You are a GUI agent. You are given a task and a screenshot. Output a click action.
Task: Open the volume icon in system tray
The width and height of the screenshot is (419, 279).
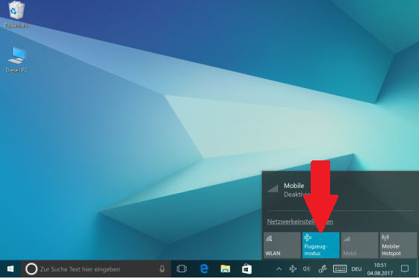point(307,269)
